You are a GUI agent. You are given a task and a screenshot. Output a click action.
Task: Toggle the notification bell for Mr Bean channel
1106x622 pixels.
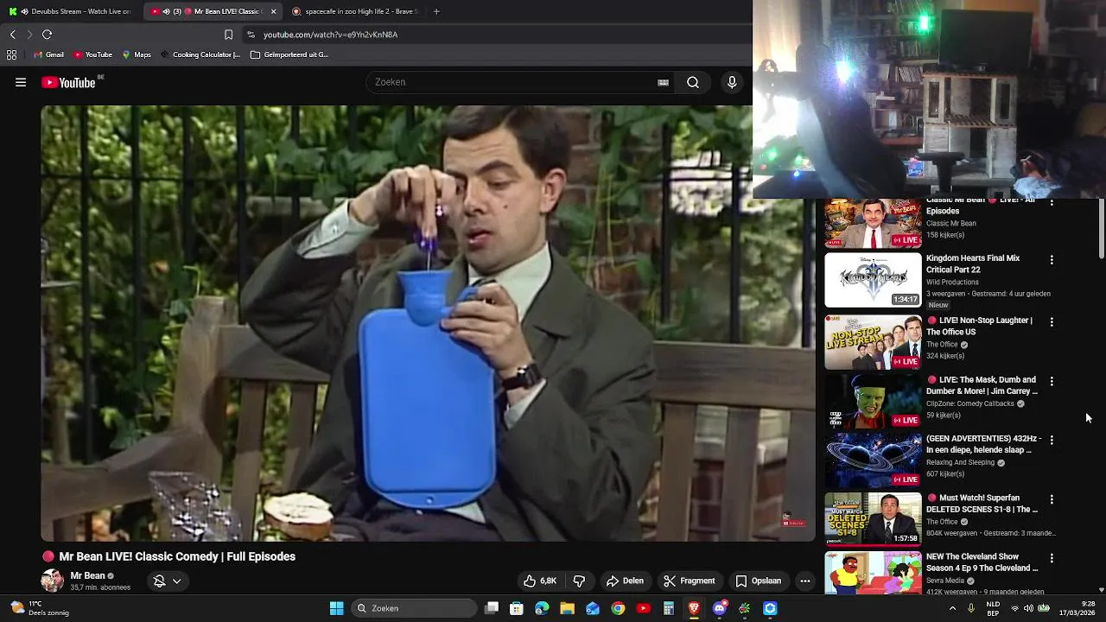click(159, 581)
